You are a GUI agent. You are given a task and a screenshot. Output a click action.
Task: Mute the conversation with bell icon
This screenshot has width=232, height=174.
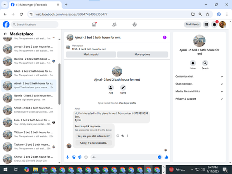[193, 63]
